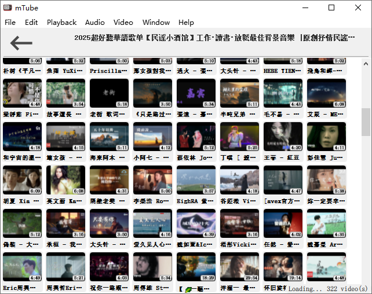Open the Playback menu
372x294 pixels.
61,23
